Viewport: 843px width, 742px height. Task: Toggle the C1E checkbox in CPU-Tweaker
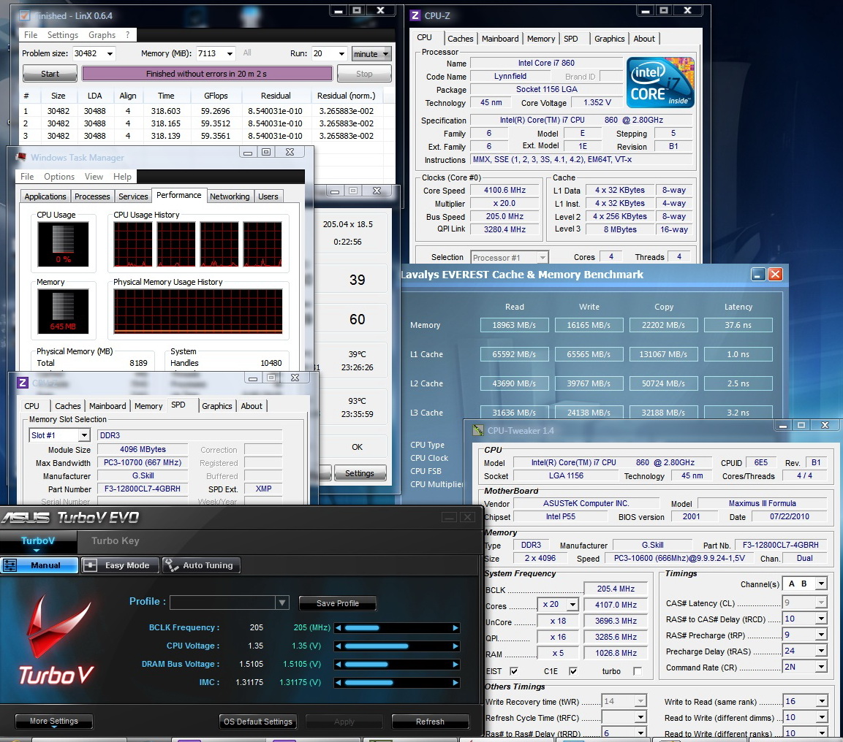[573, 671]
